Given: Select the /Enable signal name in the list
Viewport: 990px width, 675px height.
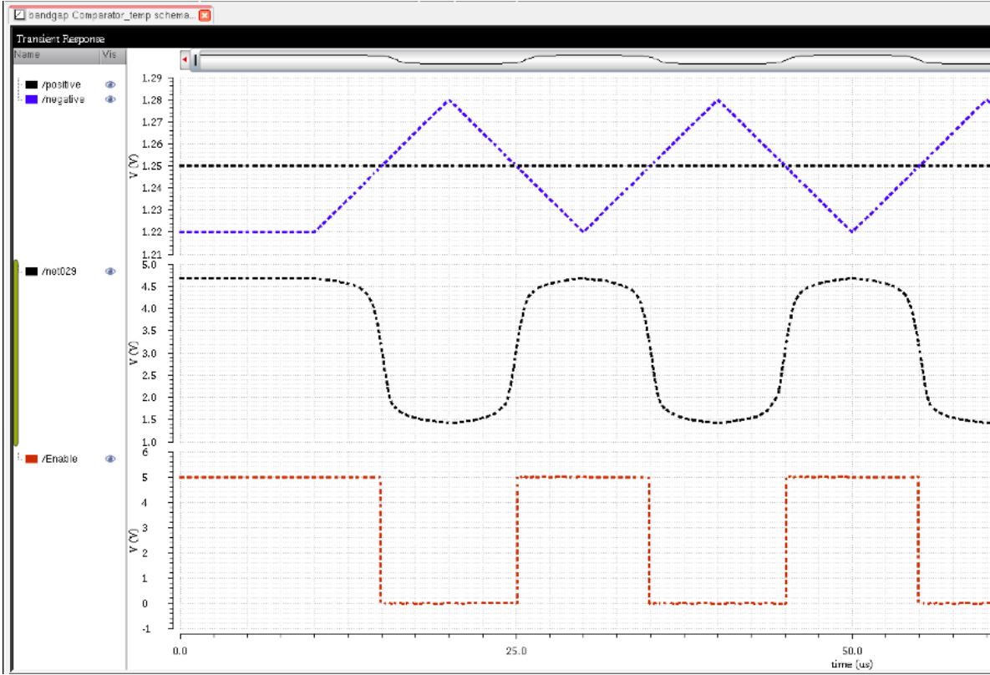Looking at the screenshot, I should pos(59,459).
